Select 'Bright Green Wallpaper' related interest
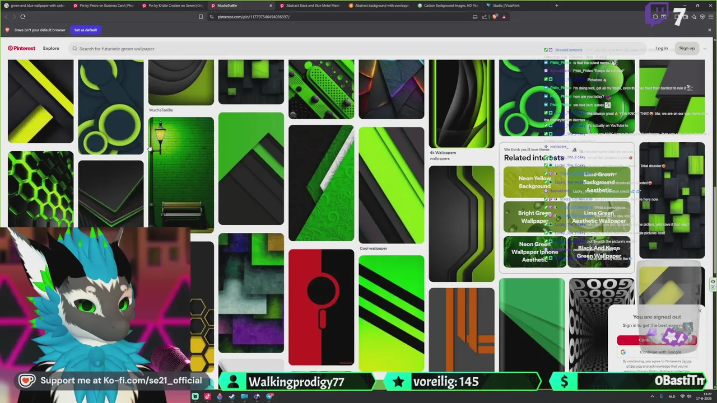 pyautogui.click(x=534, y=217)
